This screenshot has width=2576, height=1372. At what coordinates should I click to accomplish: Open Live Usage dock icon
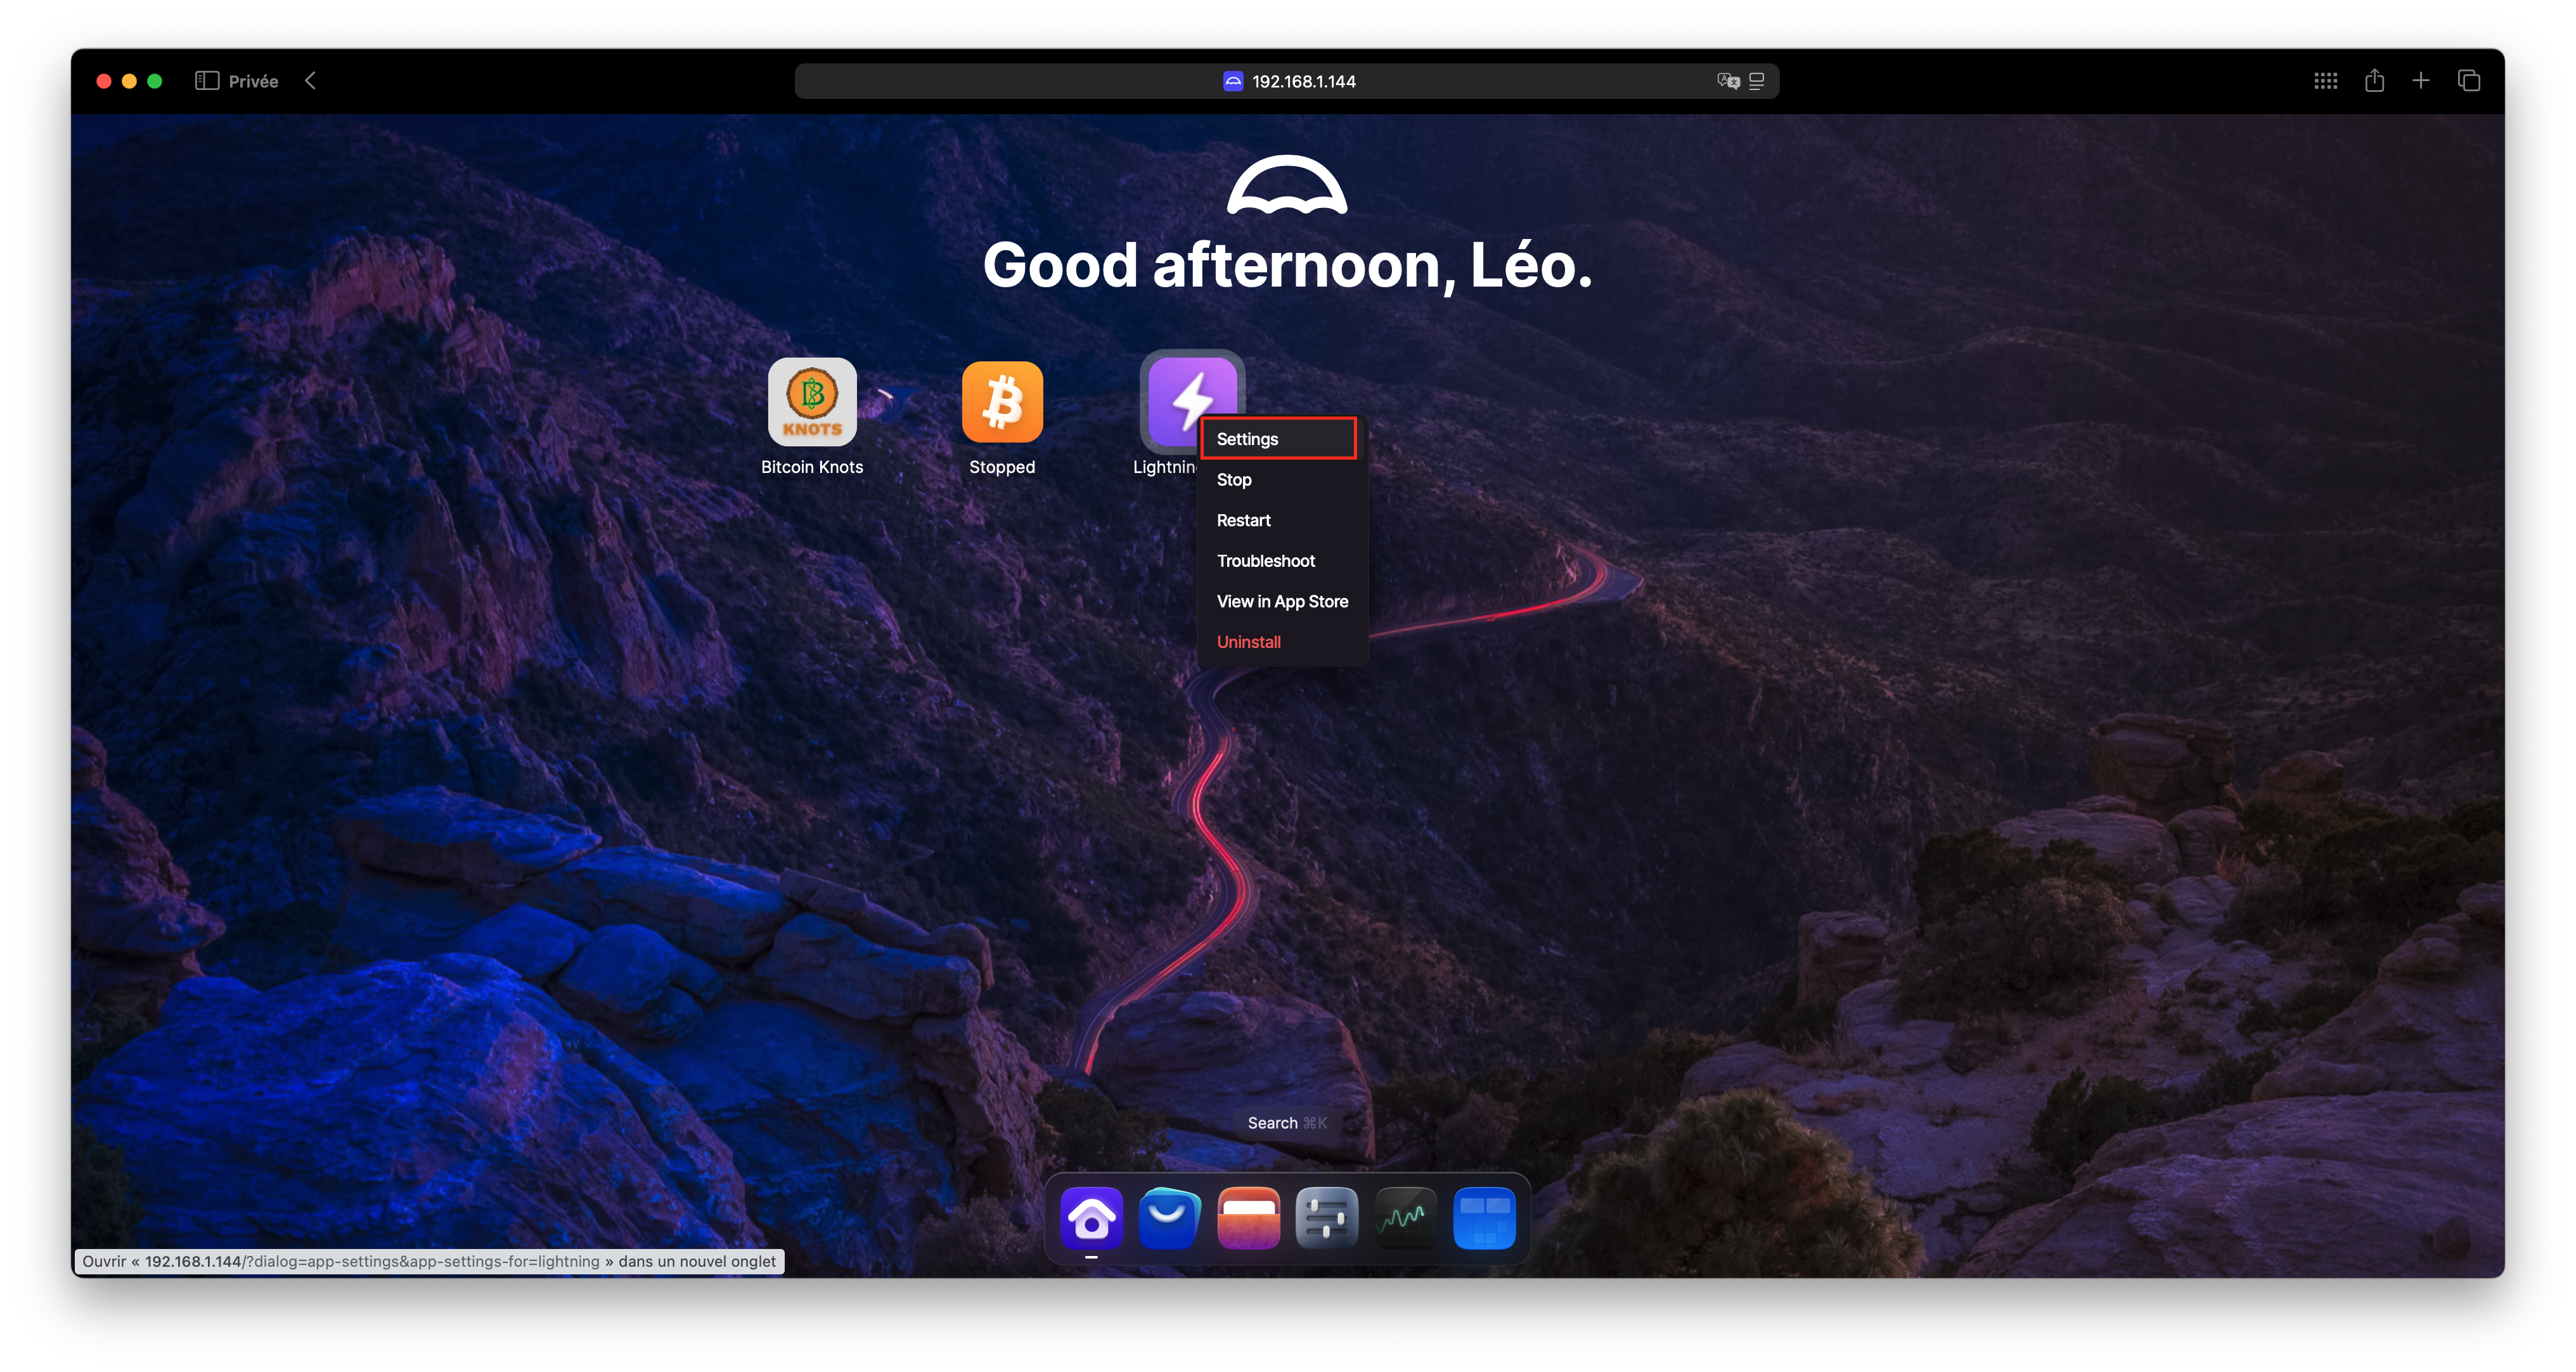(1405, 1218)
